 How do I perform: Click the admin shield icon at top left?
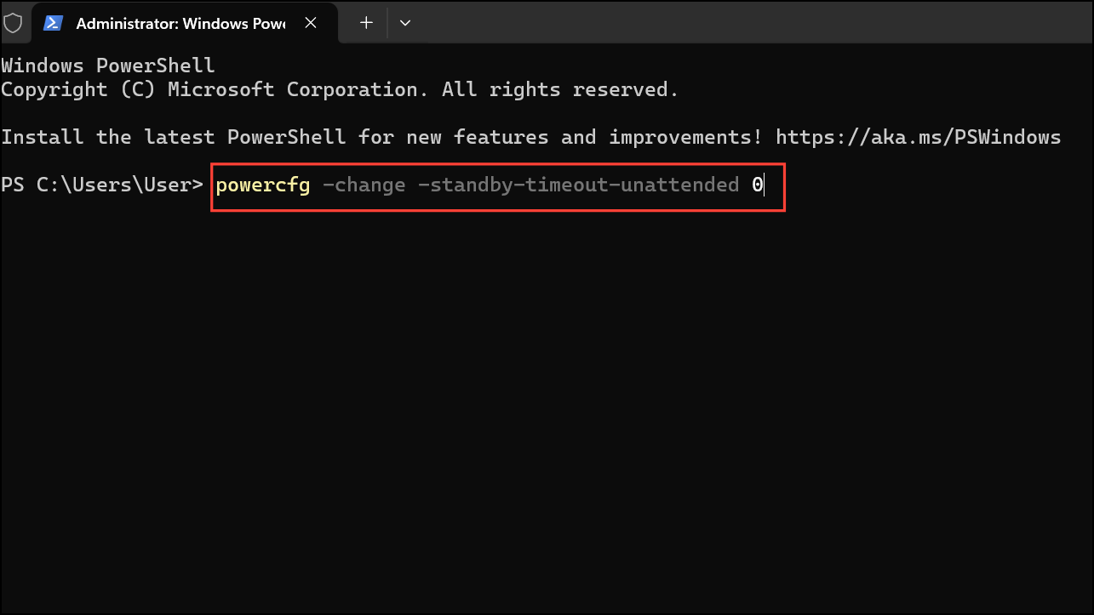pos(14,23)
